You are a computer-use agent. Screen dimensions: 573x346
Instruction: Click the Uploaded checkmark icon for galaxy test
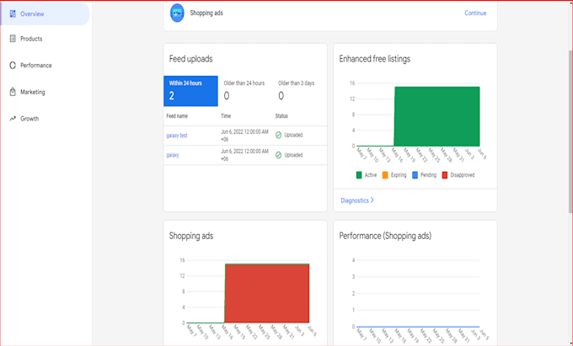click(278, 136)
